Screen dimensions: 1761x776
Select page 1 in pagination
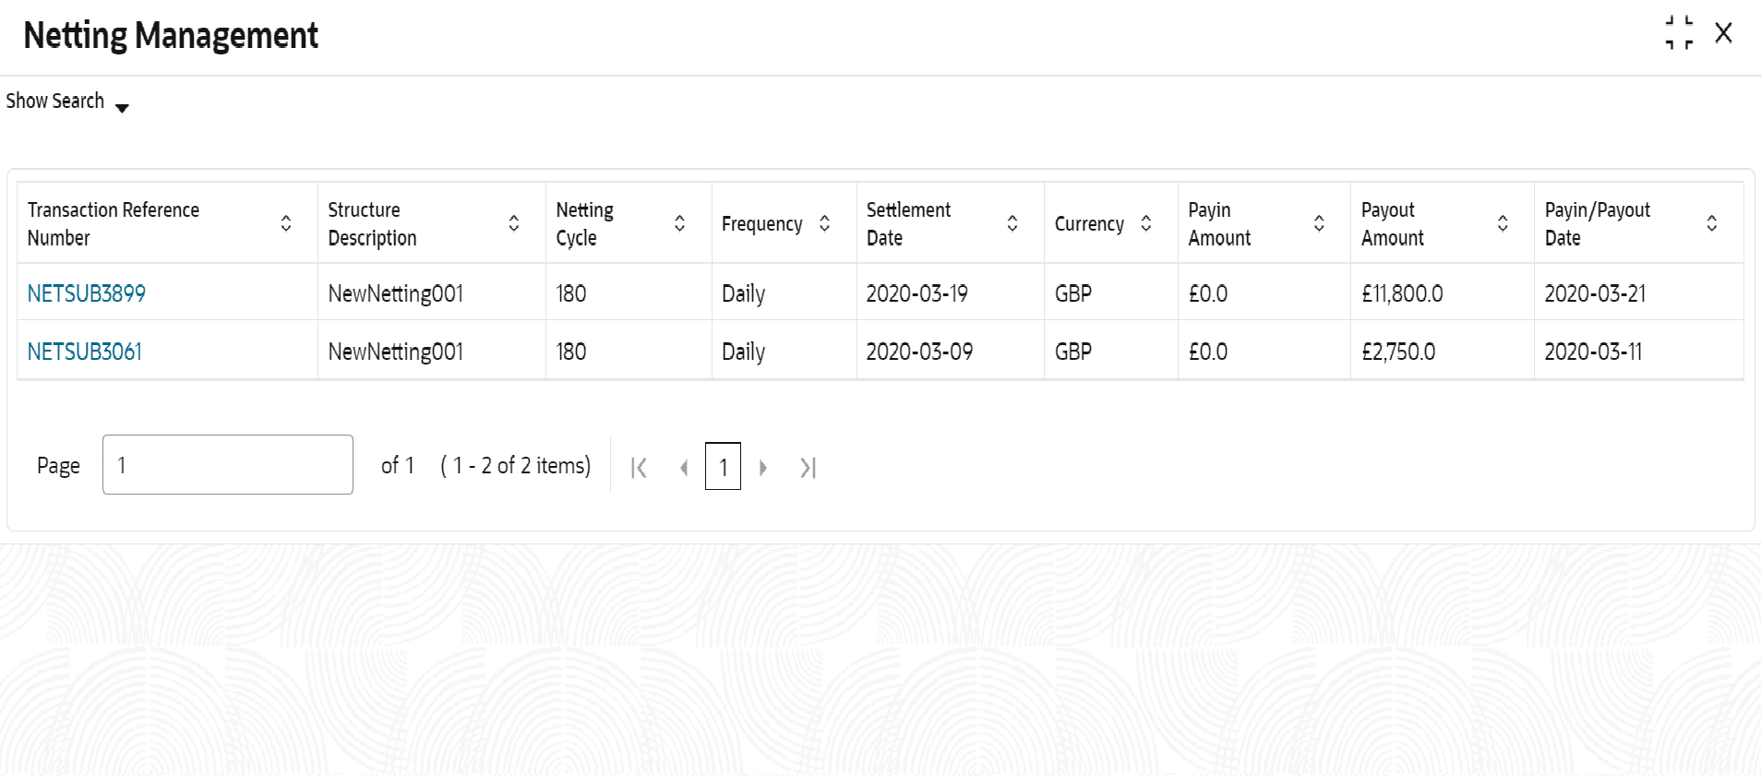point(723,467)
